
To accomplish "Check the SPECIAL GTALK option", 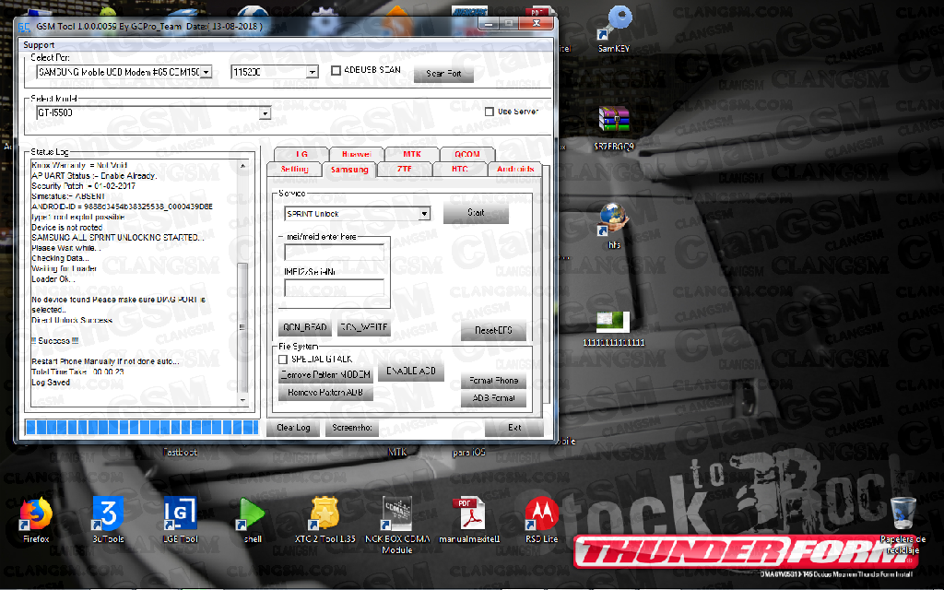I will [x=282, y=360].
